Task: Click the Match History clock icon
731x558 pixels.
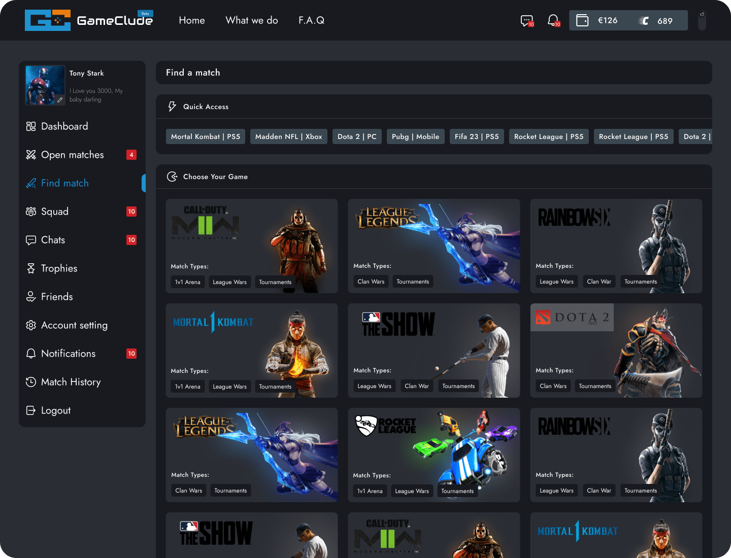Action: pos(31,382)
